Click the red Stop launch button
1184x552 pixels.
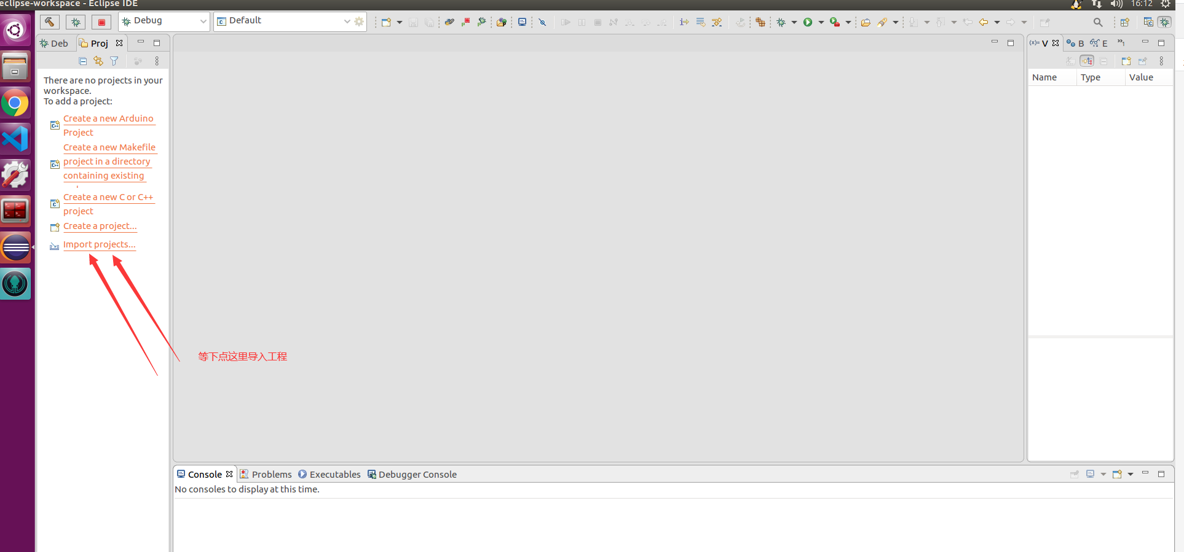pyautogui.click(x=101, y=22)
